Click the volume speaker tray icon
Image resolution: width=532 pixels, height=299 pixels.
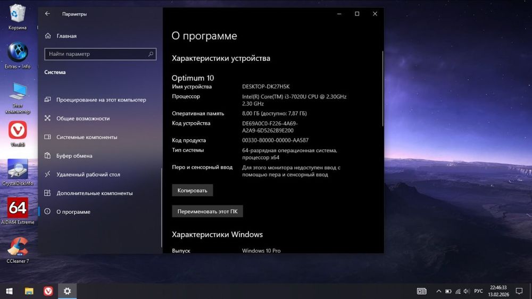click(x=467, y=291)
